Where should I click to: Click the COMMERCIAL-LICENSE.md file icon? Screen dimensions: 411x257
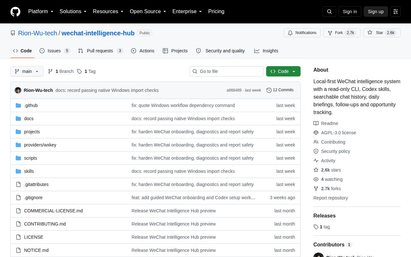click(18, 211)
